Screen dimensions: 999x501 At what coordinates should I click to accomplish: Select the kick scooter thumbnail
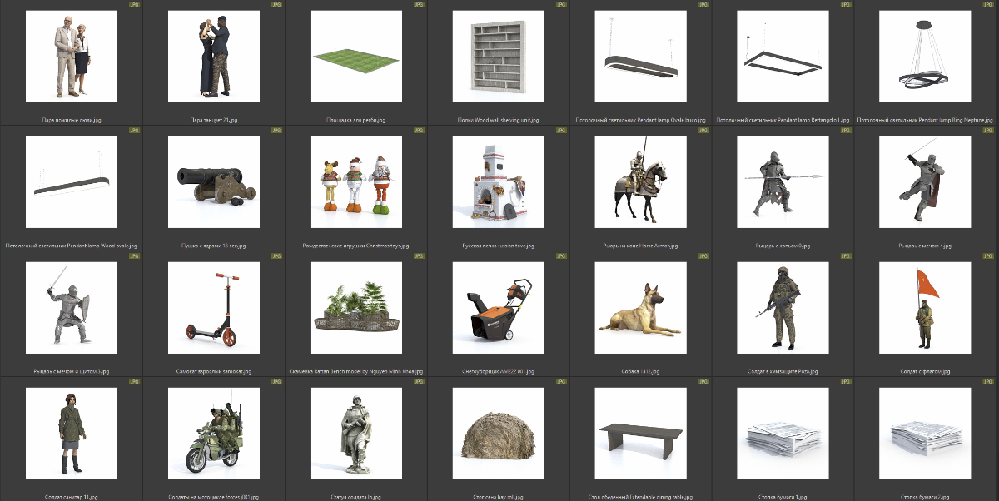pyautogui.click(x=214, y=307)
